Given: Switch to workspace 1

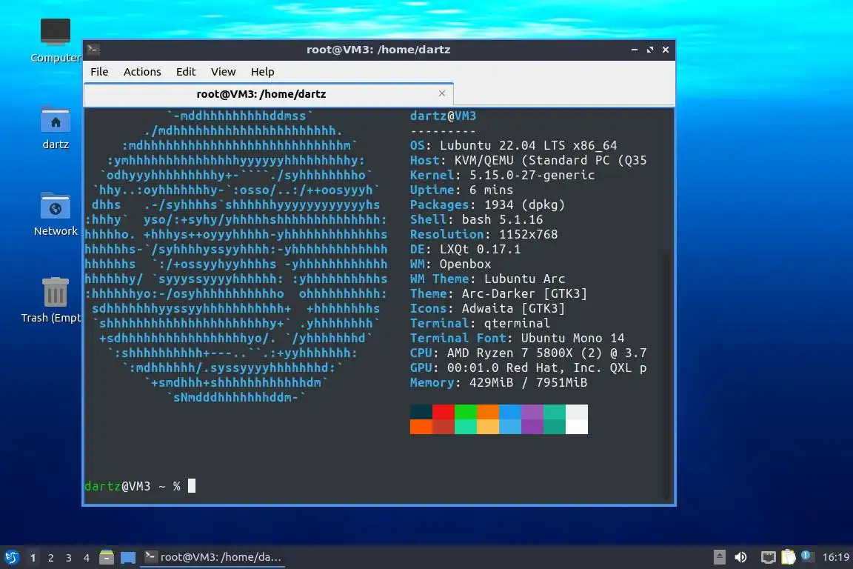Looking at the screenshot, I should (x=33, y=558).
